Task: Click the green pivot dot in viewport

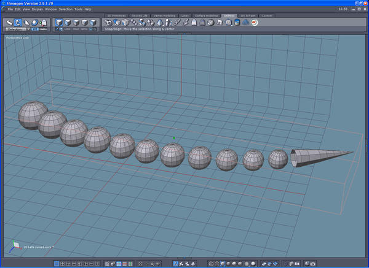Action: (174, 138)
